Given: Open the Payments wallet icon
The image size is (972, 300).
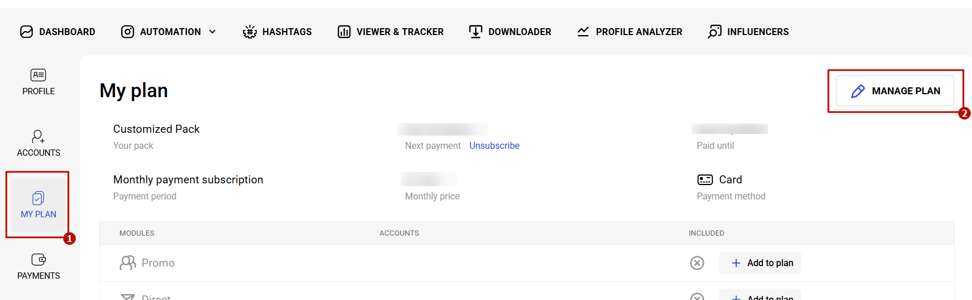Looking at the screenshot, I should [38, 260].
